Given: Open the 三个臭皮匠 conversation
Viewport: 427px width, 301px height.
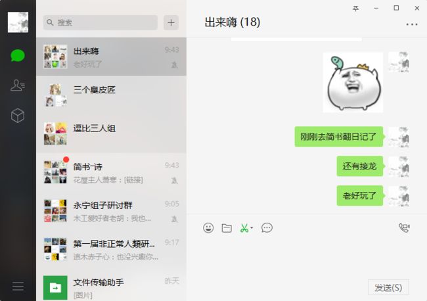Looking at the screenshot, I should click(x=112, y=95).
